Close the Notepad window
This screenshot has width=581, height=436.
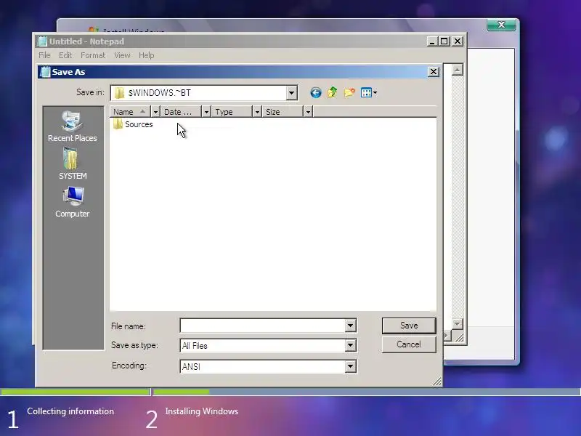pyautogui.click(x=458, y=41)
